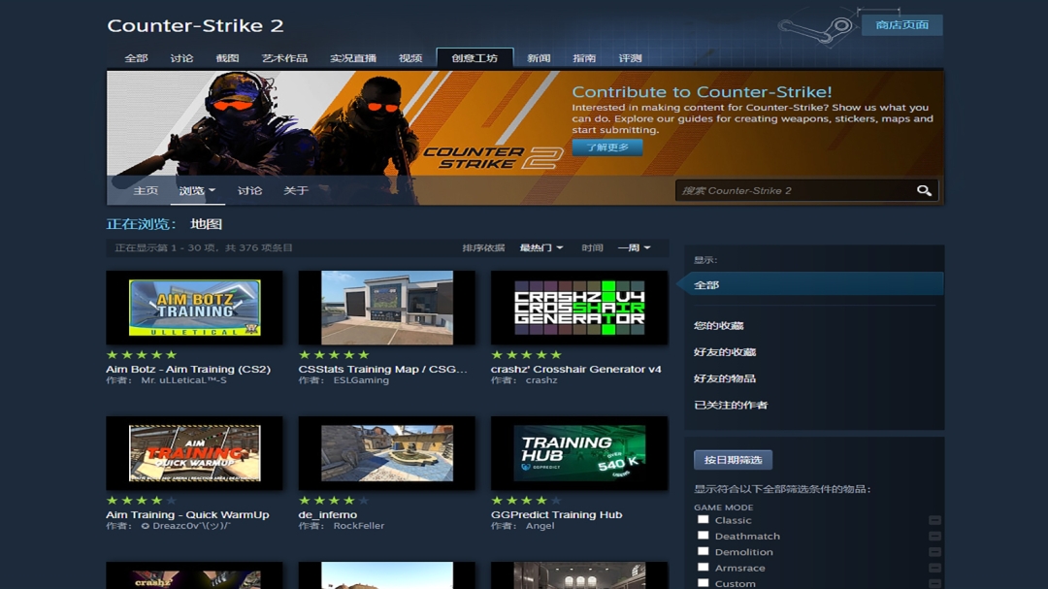Open the GGPredict Training Hub thumbnail

[x=579, y=453]
